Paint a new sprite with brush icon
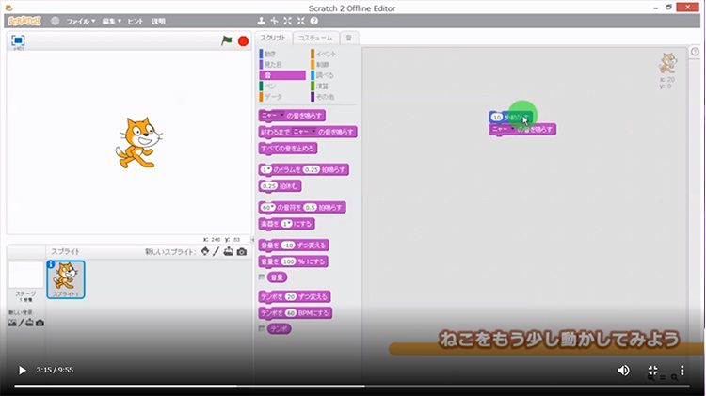 [x=217, y=251]
